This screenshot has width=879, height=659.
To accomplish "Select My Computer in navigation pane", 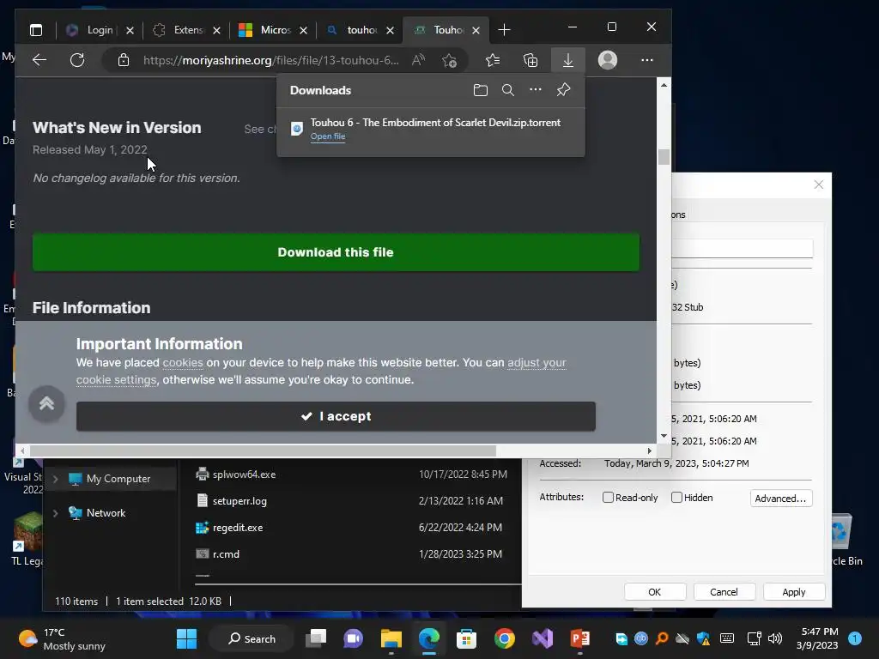I will coord(118,479).
